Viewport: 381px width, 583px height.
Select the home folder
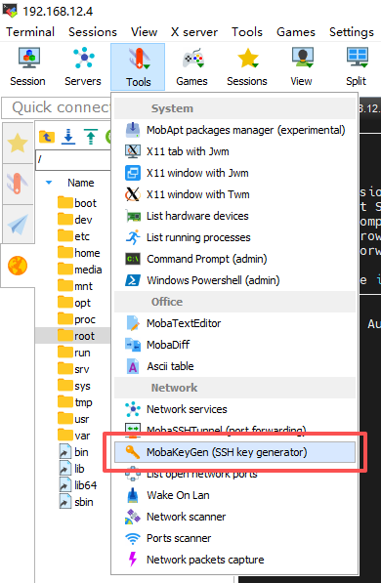pyautogui.click(x=79, y=253)
